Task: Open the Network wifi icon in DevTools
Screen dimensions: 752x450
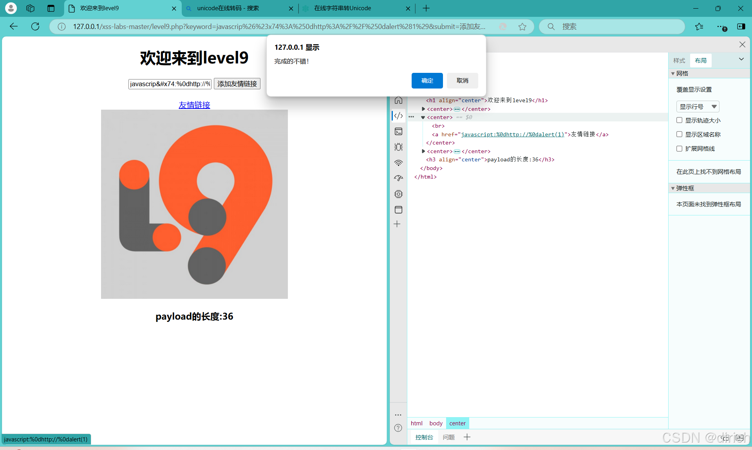Action: coord(398,163)
